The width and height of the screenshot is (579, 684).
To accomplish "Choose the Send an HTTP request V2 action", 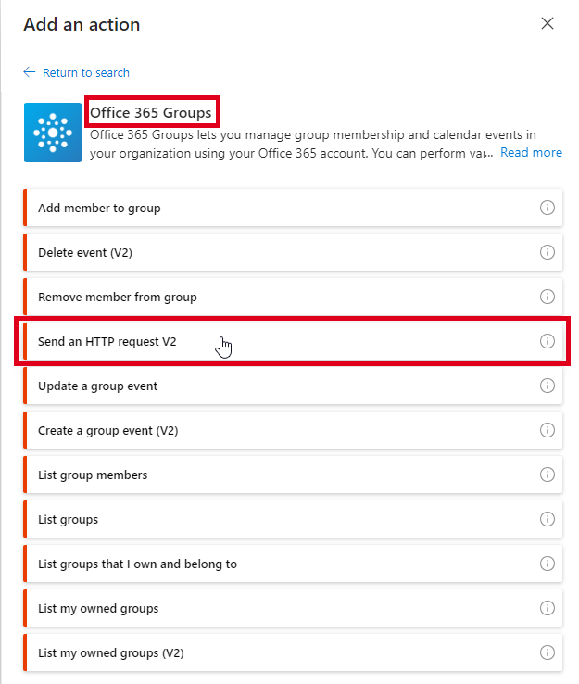I will click(x=107, y=342).
